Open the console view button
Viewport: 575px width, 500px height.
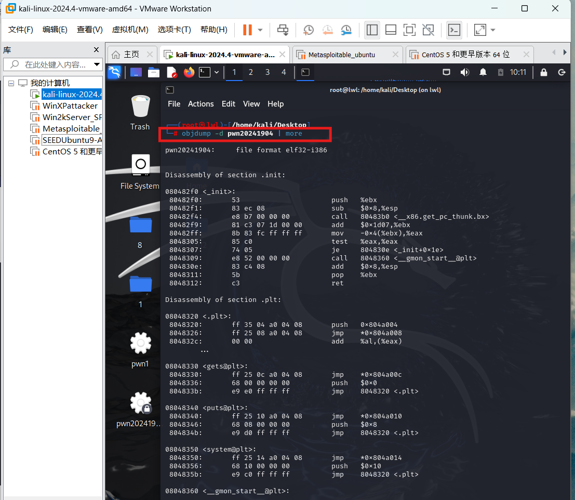coord(454,30)
